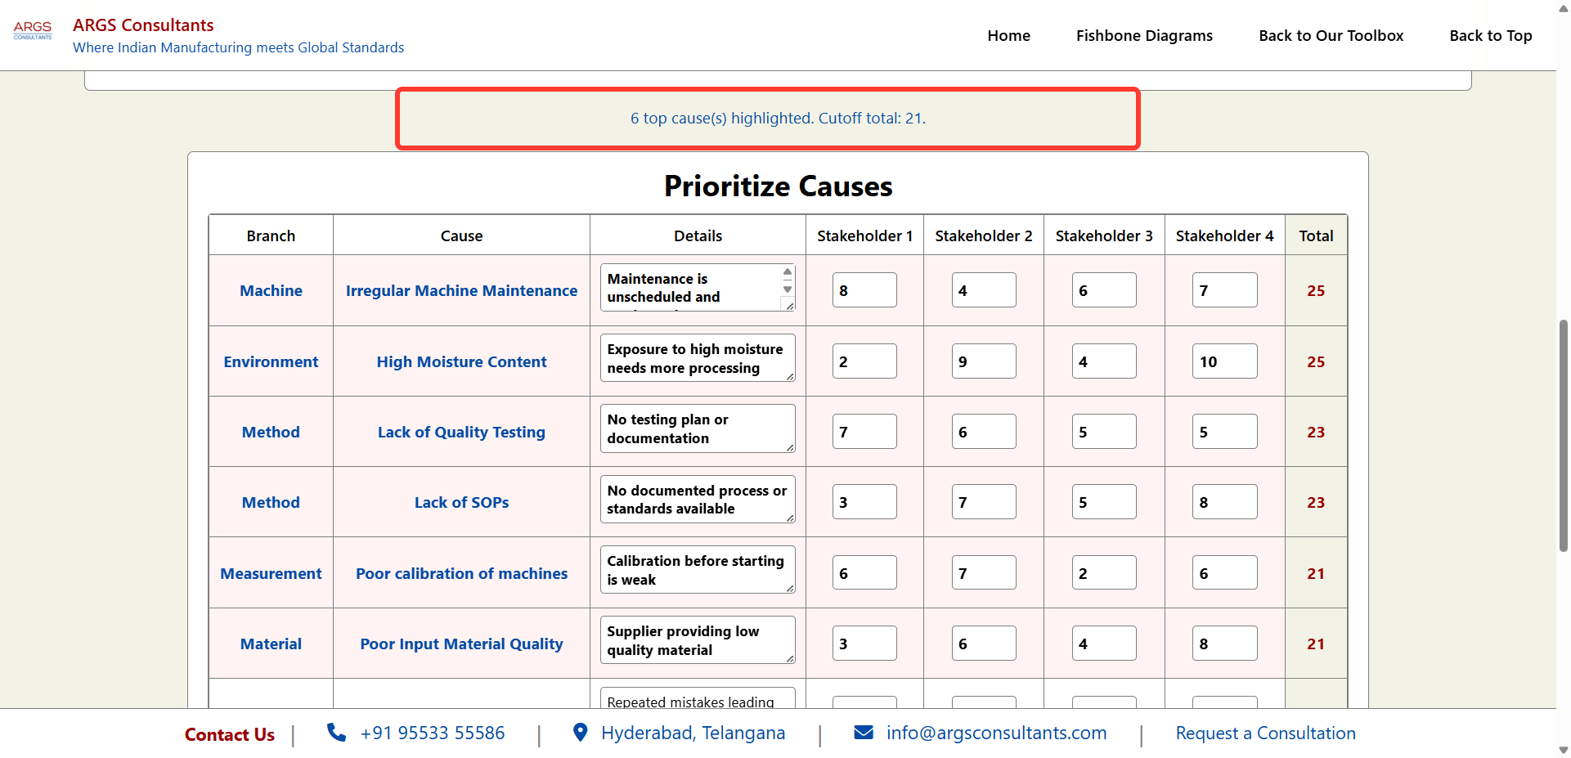Click the Total column header
The image size is (1571, 758).
click(x=1316, y=235)
